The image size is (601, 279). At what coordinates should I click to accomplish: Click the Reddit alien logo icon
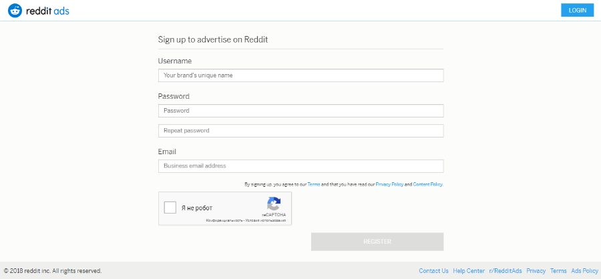coord(15,10)
